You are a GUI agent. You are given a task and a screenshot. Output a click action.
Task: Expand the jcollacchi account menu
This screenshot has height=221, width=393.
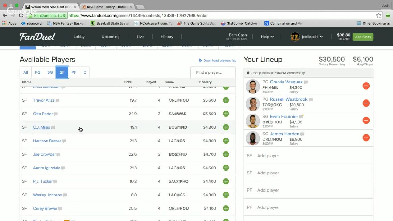(x=312, y=37)
